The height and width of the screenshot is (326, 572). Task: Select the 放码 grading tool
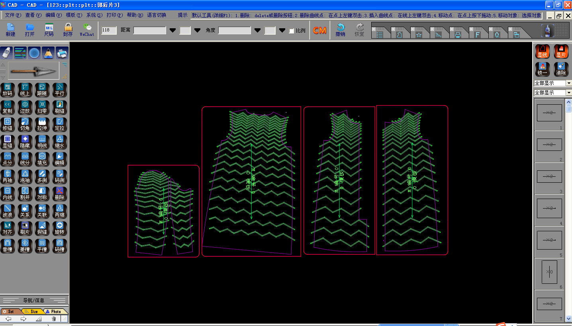point(7,90)
